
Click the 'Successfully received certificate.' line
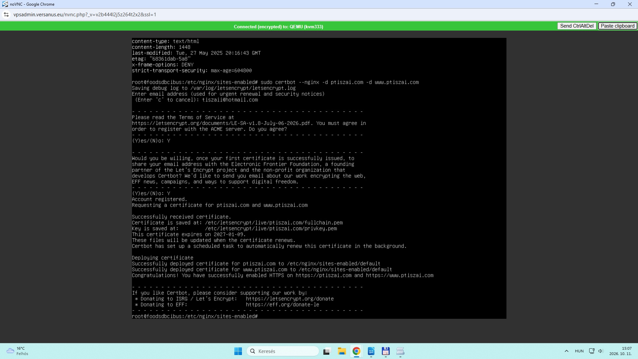[x=181, y=217]
